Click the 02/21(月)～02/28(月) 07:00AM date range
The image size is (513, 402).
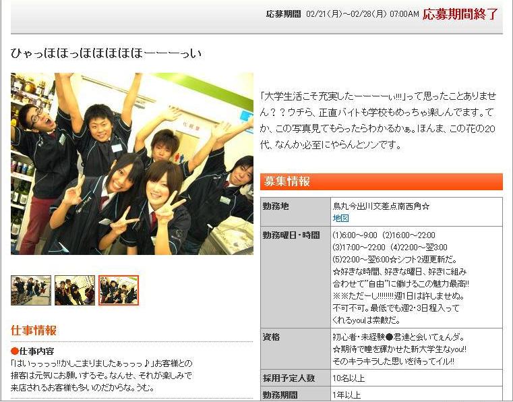tap(363, 14)
